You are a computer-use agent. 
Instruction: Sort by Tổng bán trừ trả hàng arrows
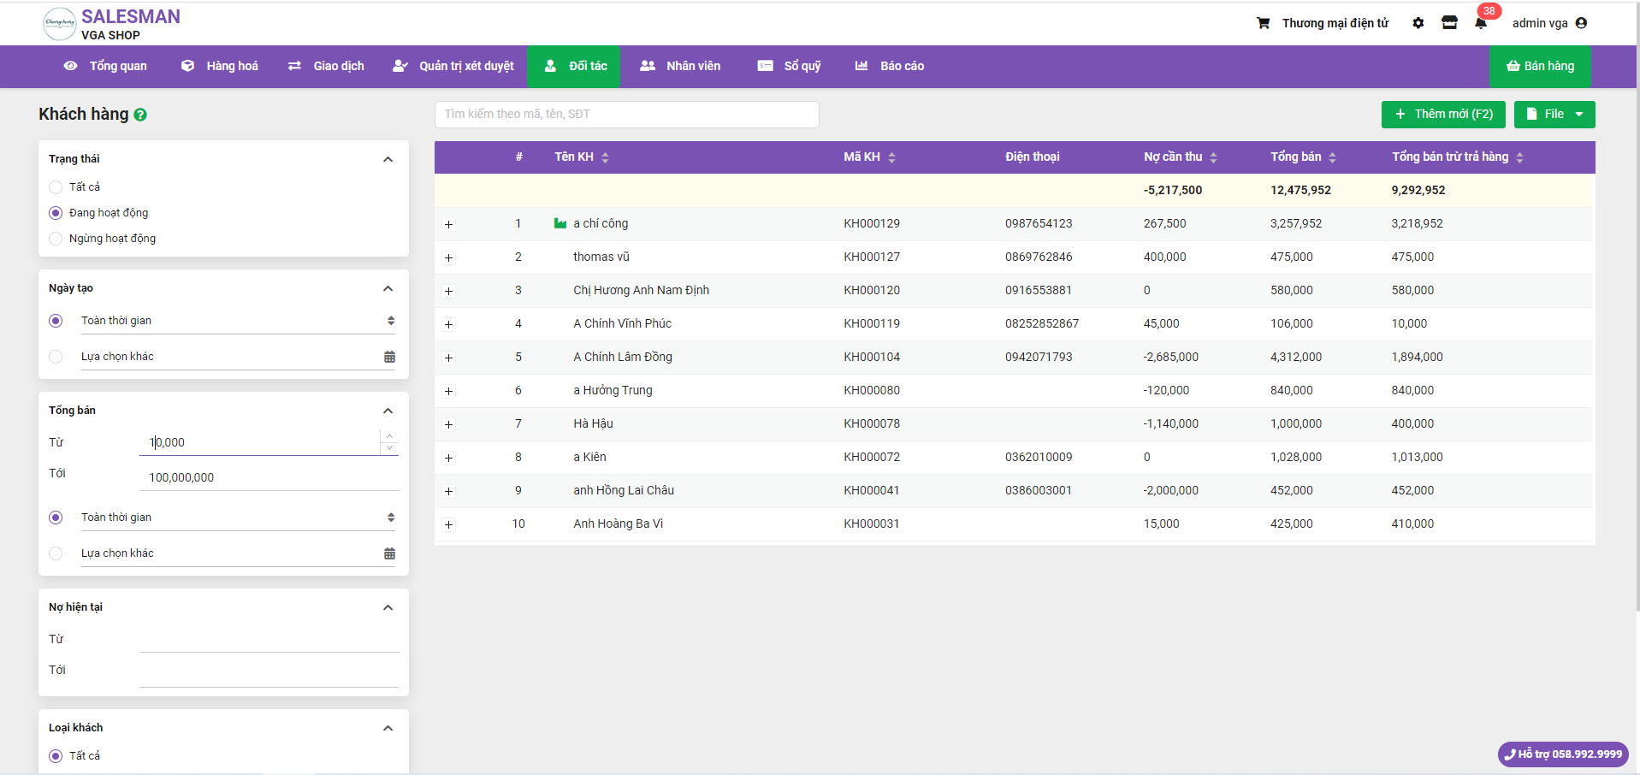coord(1519,157)
